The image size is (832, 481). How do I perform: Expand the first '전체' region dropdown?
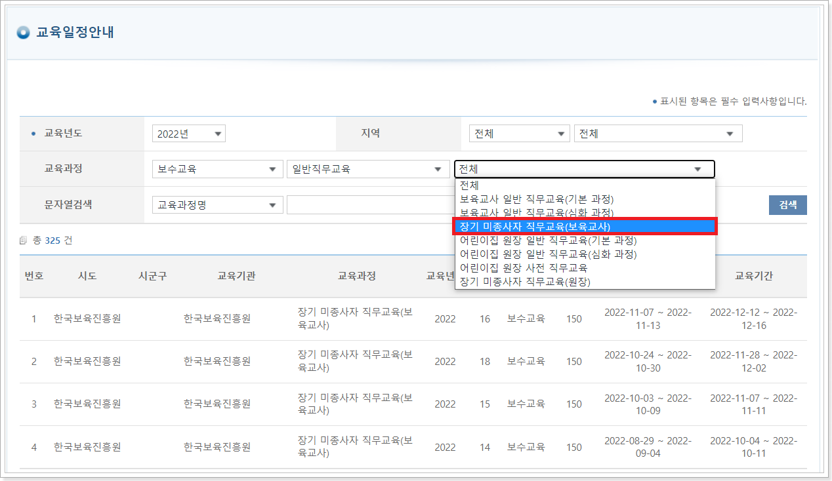click(x=519, y=133)
